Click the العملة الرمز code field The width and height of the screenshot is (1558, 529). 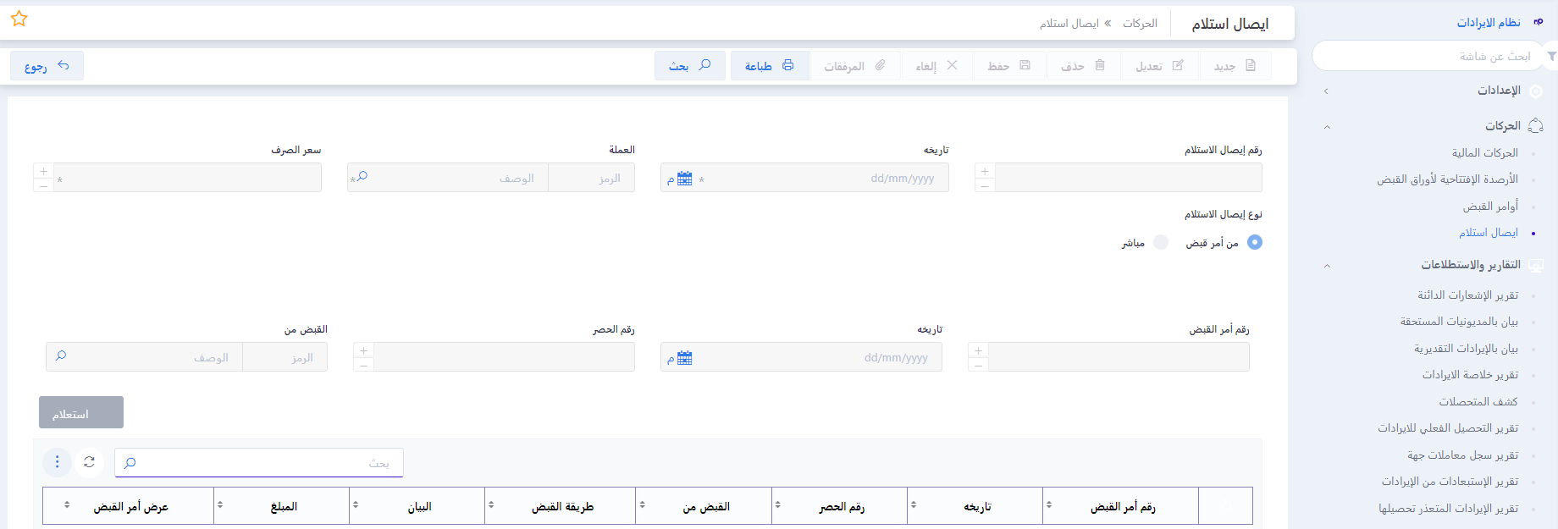tap(592, 178)
